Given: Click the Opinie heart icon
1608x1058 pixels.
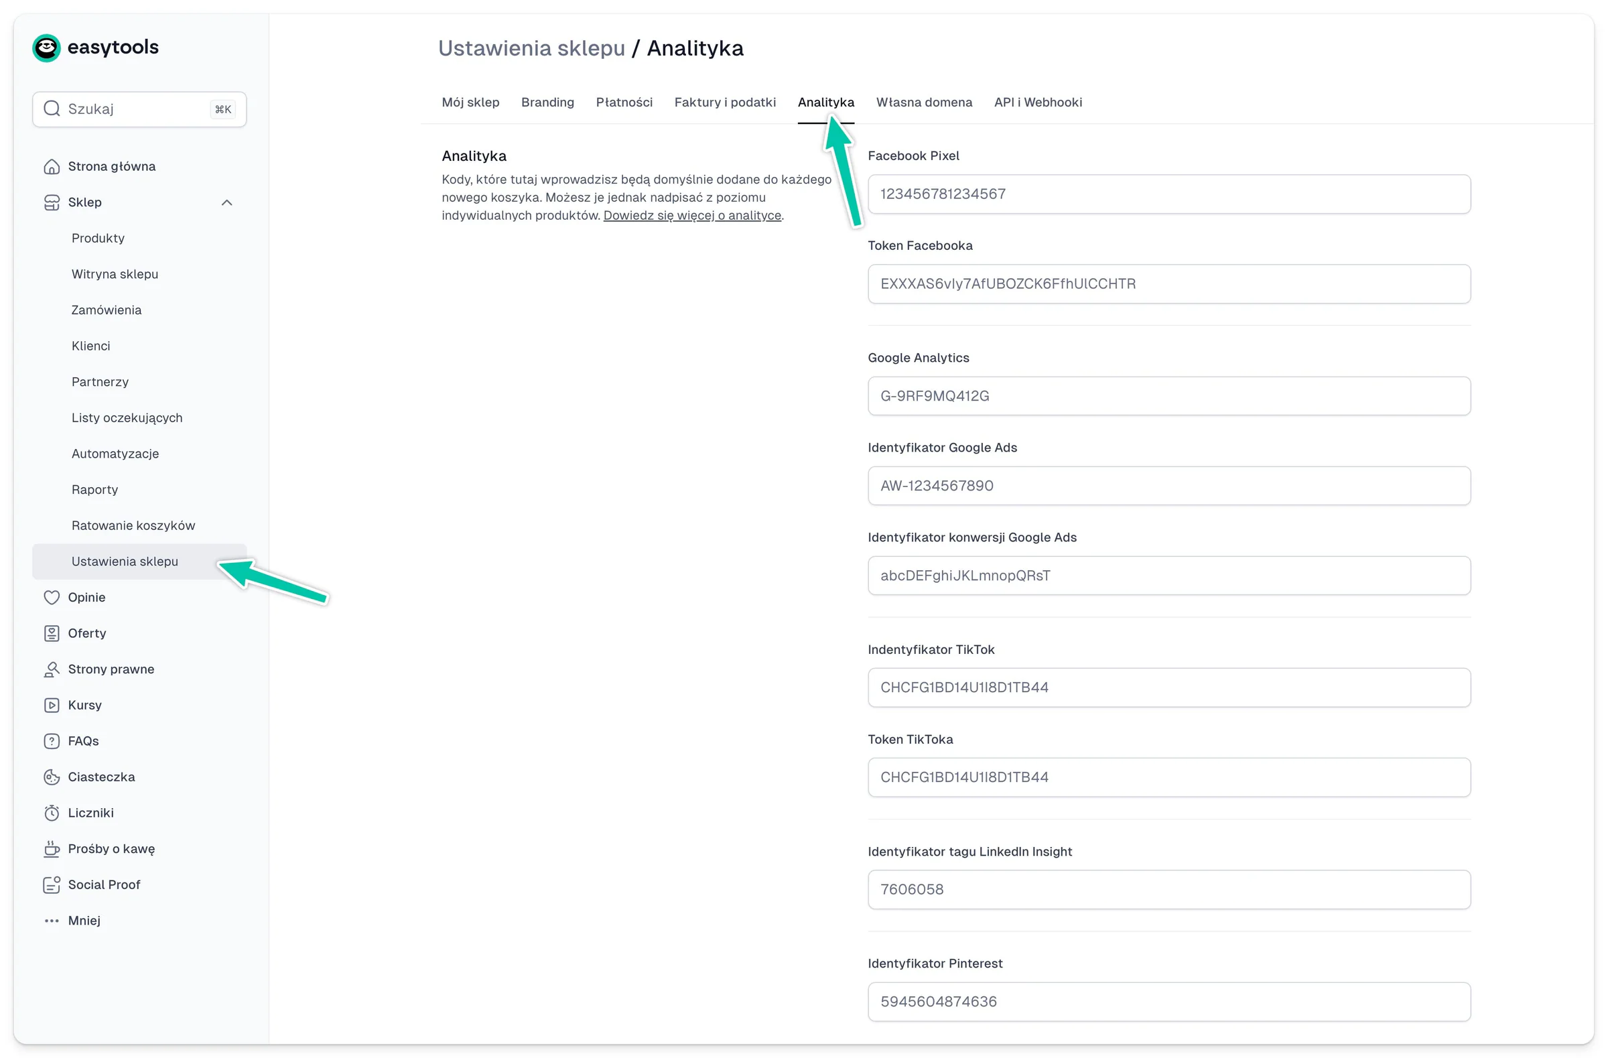Looking at the screenshot, I should click(52, 597).
